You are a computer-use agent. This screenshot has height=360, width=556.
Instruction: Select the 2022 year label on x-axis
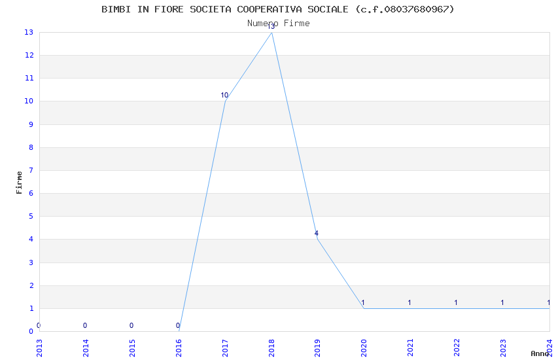pyautogui.click(x=457, y=348)
